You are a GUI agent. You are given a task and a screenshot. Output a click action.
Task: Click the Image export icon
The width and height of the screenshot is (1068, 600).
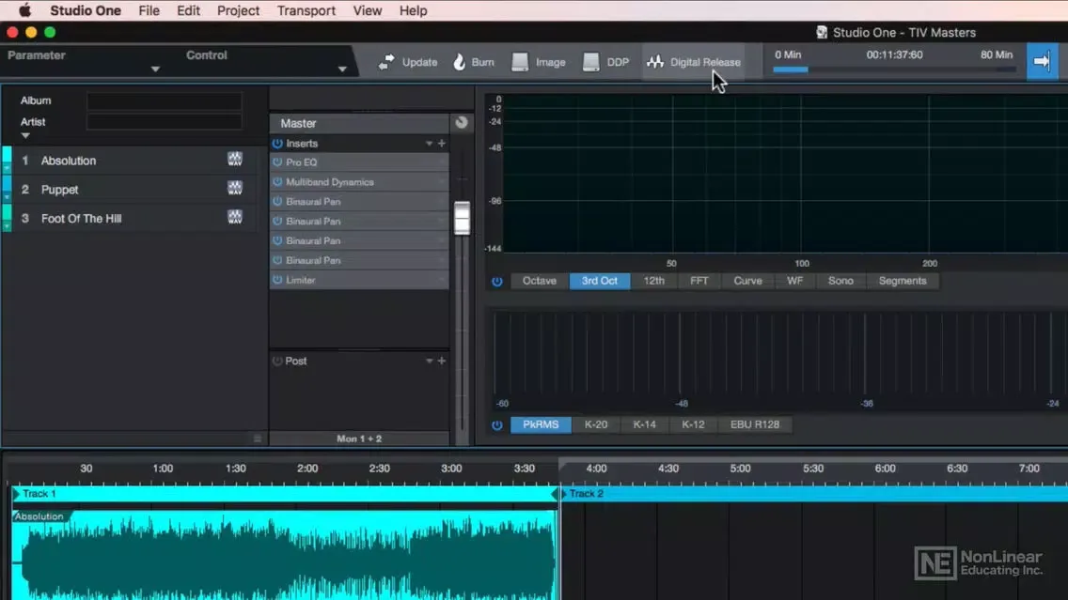[520, 62]
